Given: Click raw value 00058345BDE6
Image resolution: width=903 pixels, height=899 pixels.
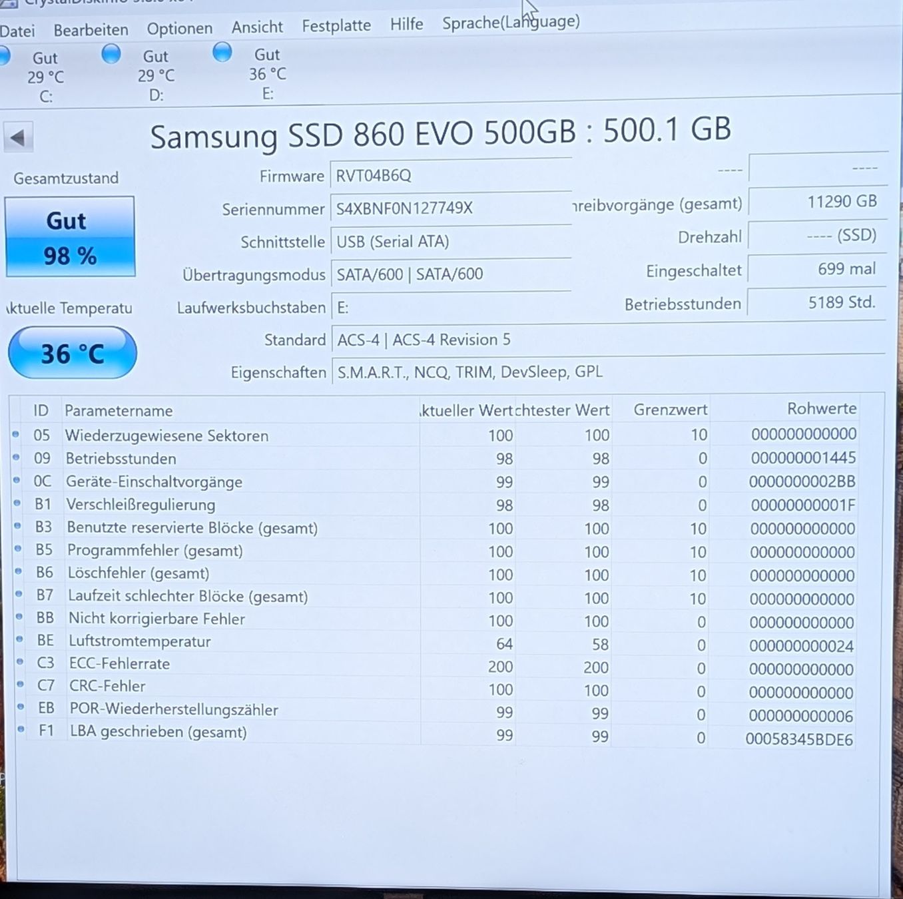Looking at the screenshot, I should [799, 739].
